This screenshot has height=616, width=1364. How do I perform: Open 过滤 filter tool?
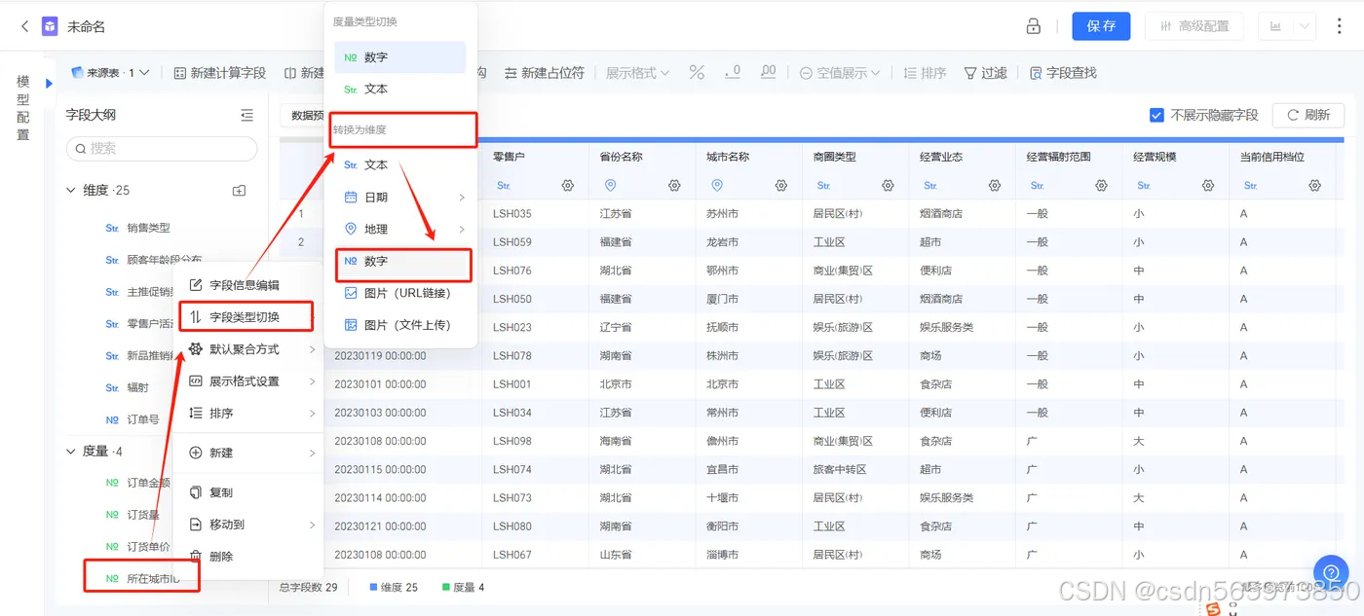[x=985, y=73]
